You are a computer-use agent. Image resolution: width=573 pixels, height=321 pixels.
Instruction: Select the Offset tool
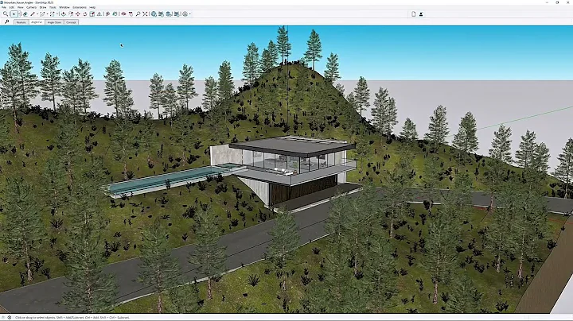point(71,14)
